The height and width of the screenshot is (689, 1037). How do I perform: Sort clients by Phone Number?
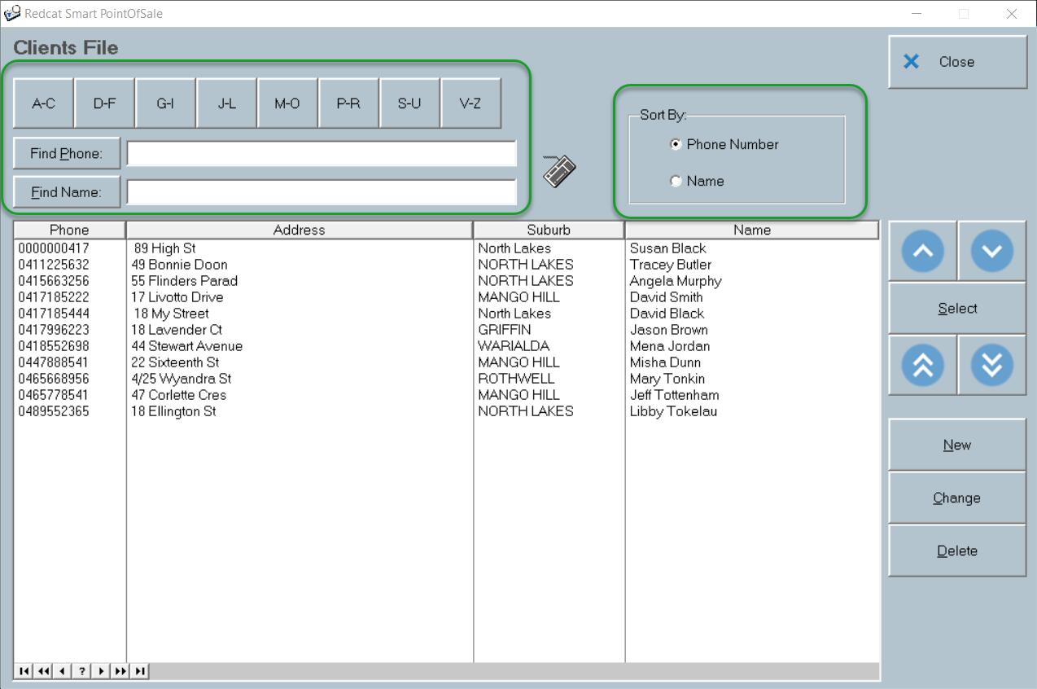pyautogui.click(x=676, y=144)
